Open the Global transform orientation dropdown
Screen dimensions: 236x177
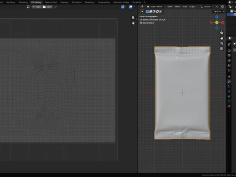206,7
